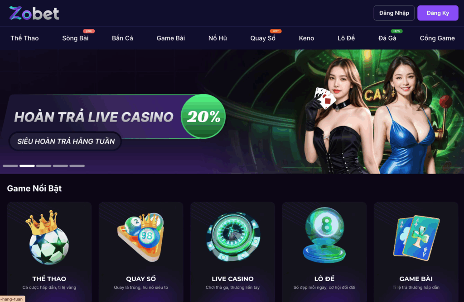Select the third banner slide indicator
Viewport: 464px width, 302px height.
click(x=44, y=166)
